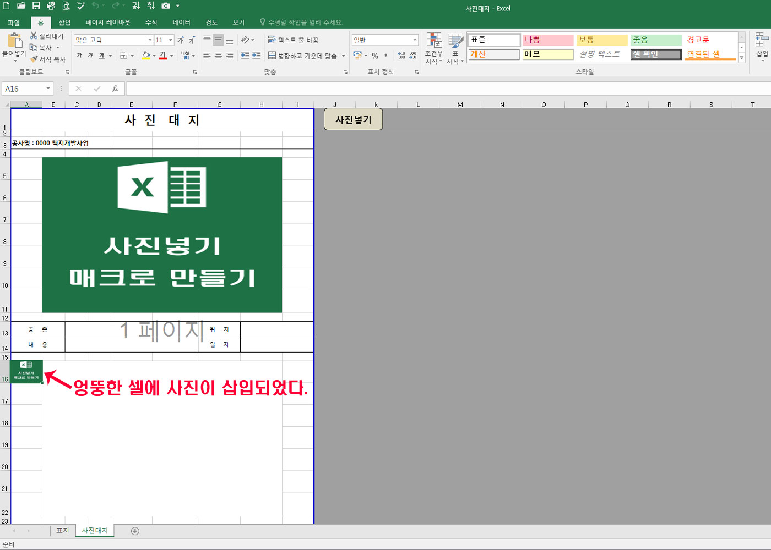Screen dimensions: 771x550
Task: Click the 사진넣기 macro button
Action: (354, 119)
